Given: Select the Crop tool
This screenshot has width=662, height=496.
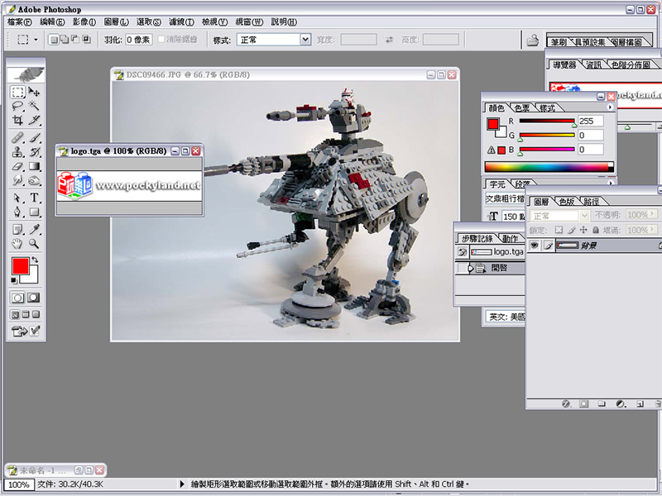Looking at the screenshot, I should [x=17, y=121].
